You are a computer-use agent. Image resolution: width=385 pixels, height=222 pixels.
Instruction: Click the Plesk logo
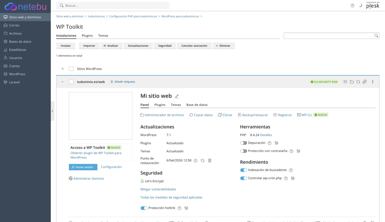(373, 5)
